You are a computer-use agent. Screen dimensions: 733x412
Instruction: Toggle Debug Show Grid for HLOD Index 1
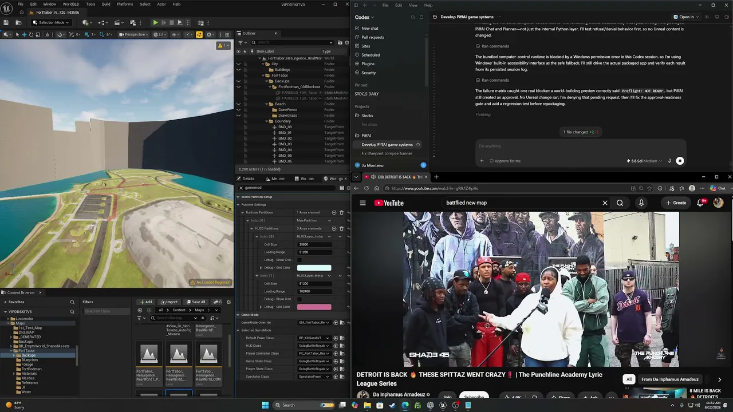click(299, 299)
